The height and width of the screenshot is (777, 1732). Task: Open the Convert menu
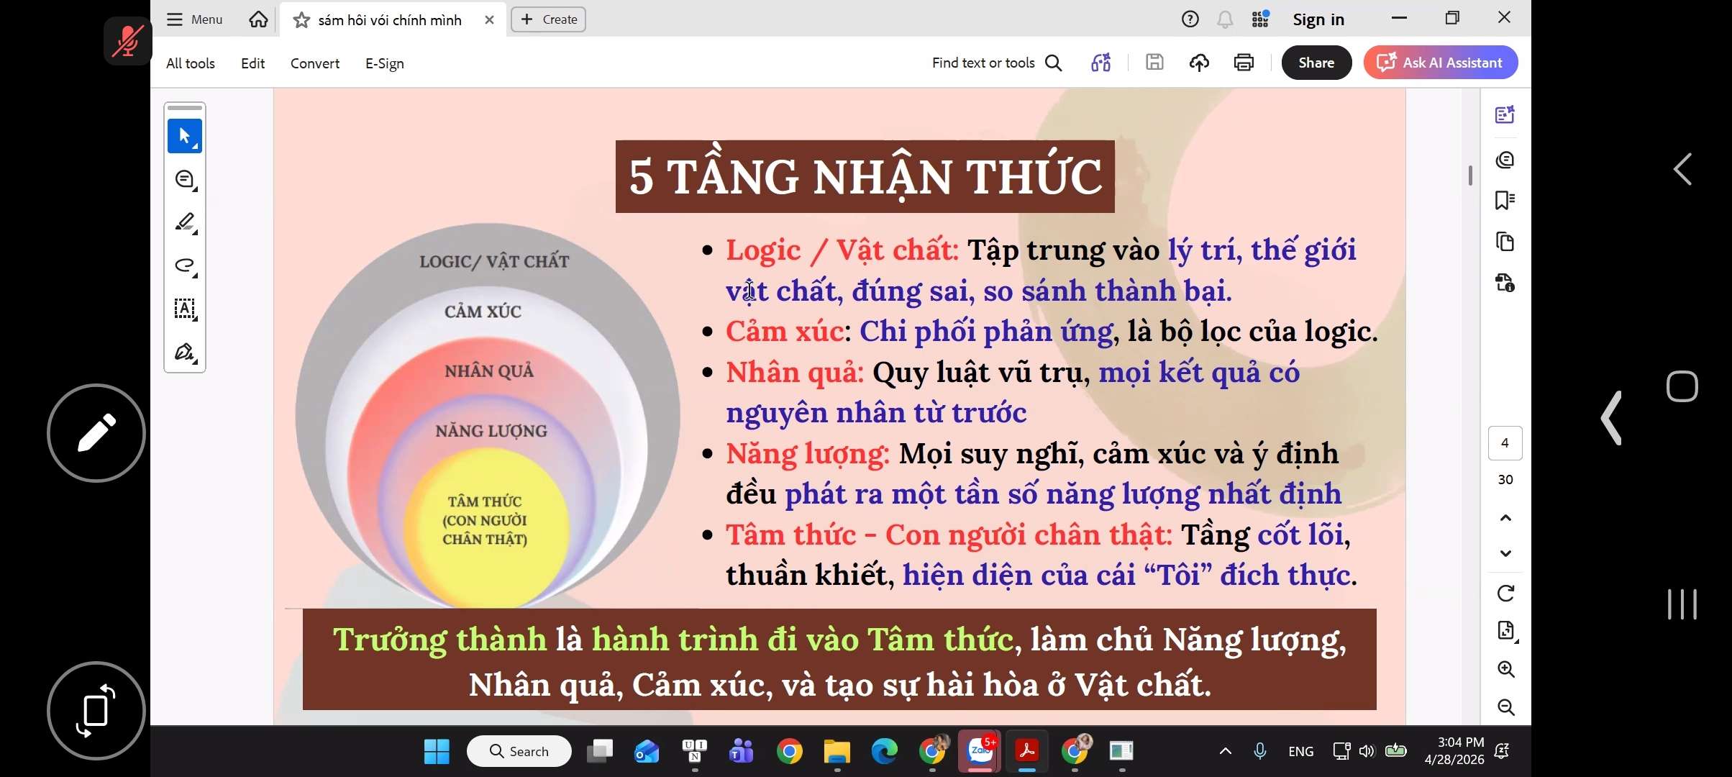pyautogui.click(x=315, y=63)
